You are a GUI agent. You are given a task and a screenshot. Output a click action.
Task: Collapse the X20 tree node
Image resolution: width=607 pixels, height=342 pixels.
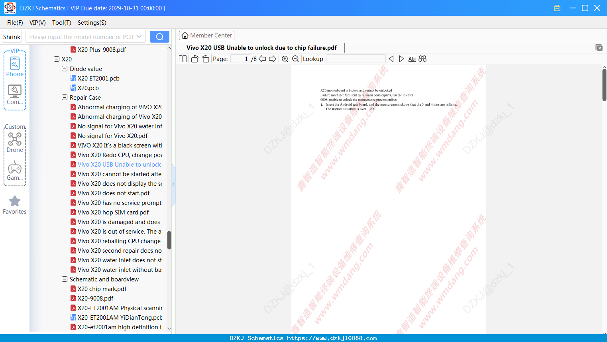(x=57, y=59)
